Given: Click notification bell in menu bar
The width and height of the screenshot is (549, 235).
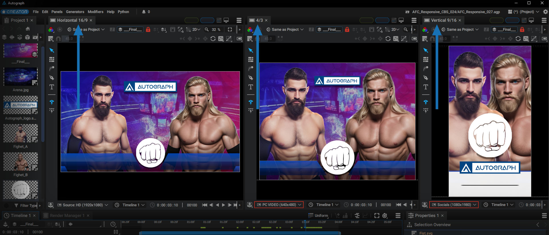Looking at the screenshot, I should [144, 12].
